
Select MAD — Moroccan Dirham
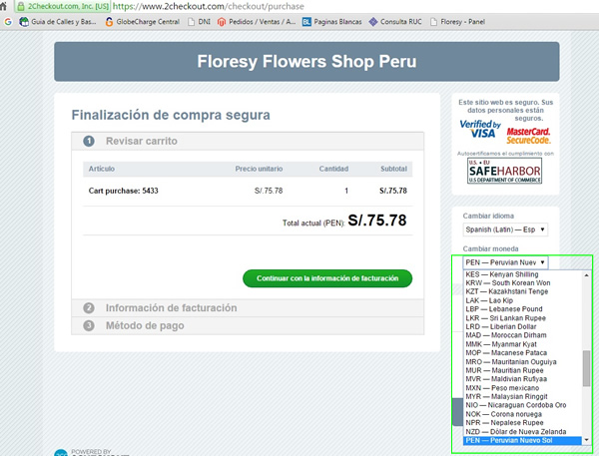click(522, 335)
